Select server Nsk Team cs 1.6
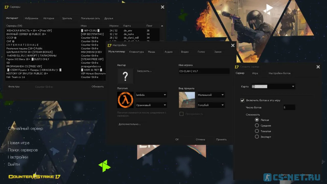 (56, 77)
